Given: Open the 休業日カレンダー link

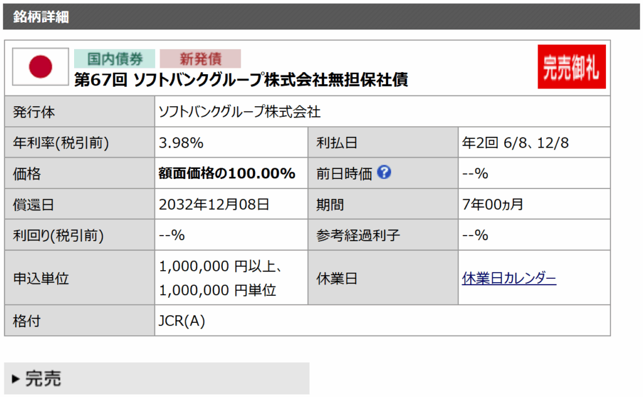Looking at the screenshot, I should tap(509, 278).
